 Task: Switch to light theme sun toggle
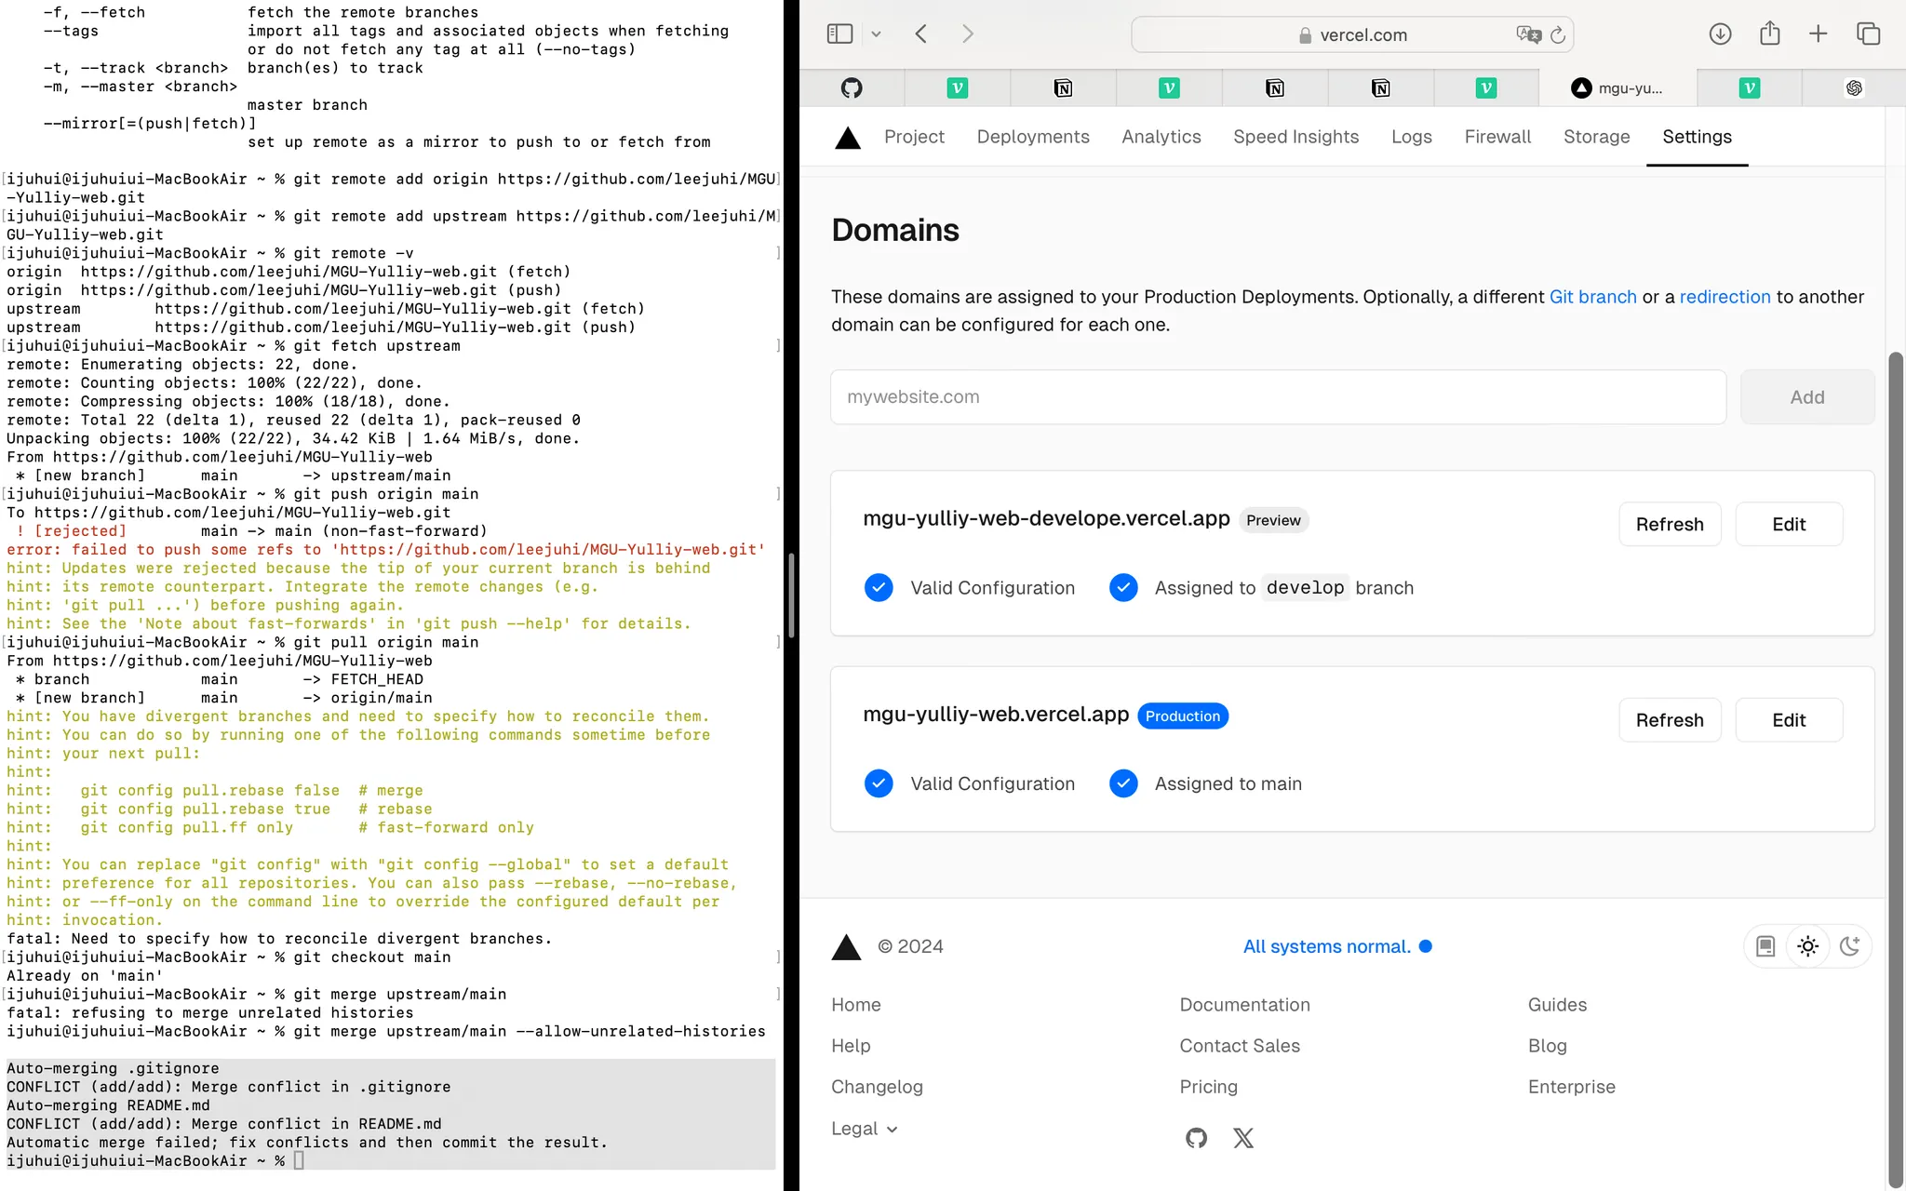click(1807, 946)
